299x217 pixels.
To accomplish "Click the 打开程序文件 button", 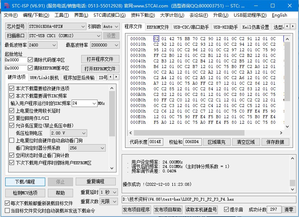I will click(100, 59).
